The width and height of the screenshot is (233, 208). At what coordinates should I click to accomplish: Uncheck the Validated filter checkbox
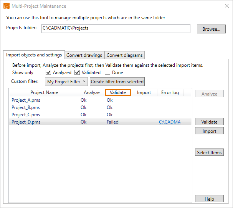click(x=77, y=73)
